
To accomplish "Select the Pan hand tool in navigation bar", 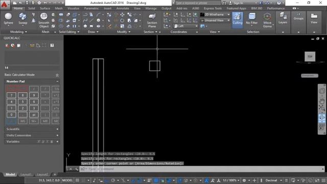I will 322,101.
